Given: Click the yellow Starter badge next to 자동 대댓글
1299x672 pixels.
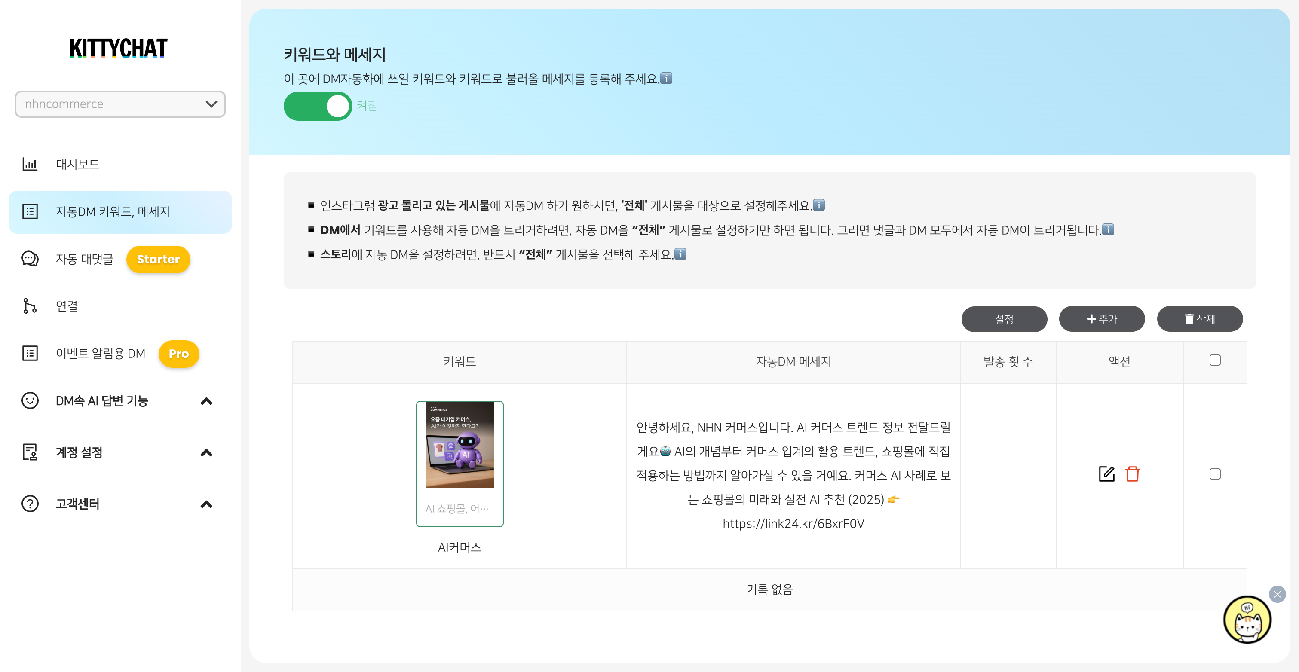Looking at the screenshot, I should click(x=158, y=259).
